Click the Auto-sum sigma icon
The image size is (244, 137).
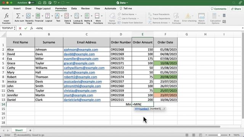18,16
